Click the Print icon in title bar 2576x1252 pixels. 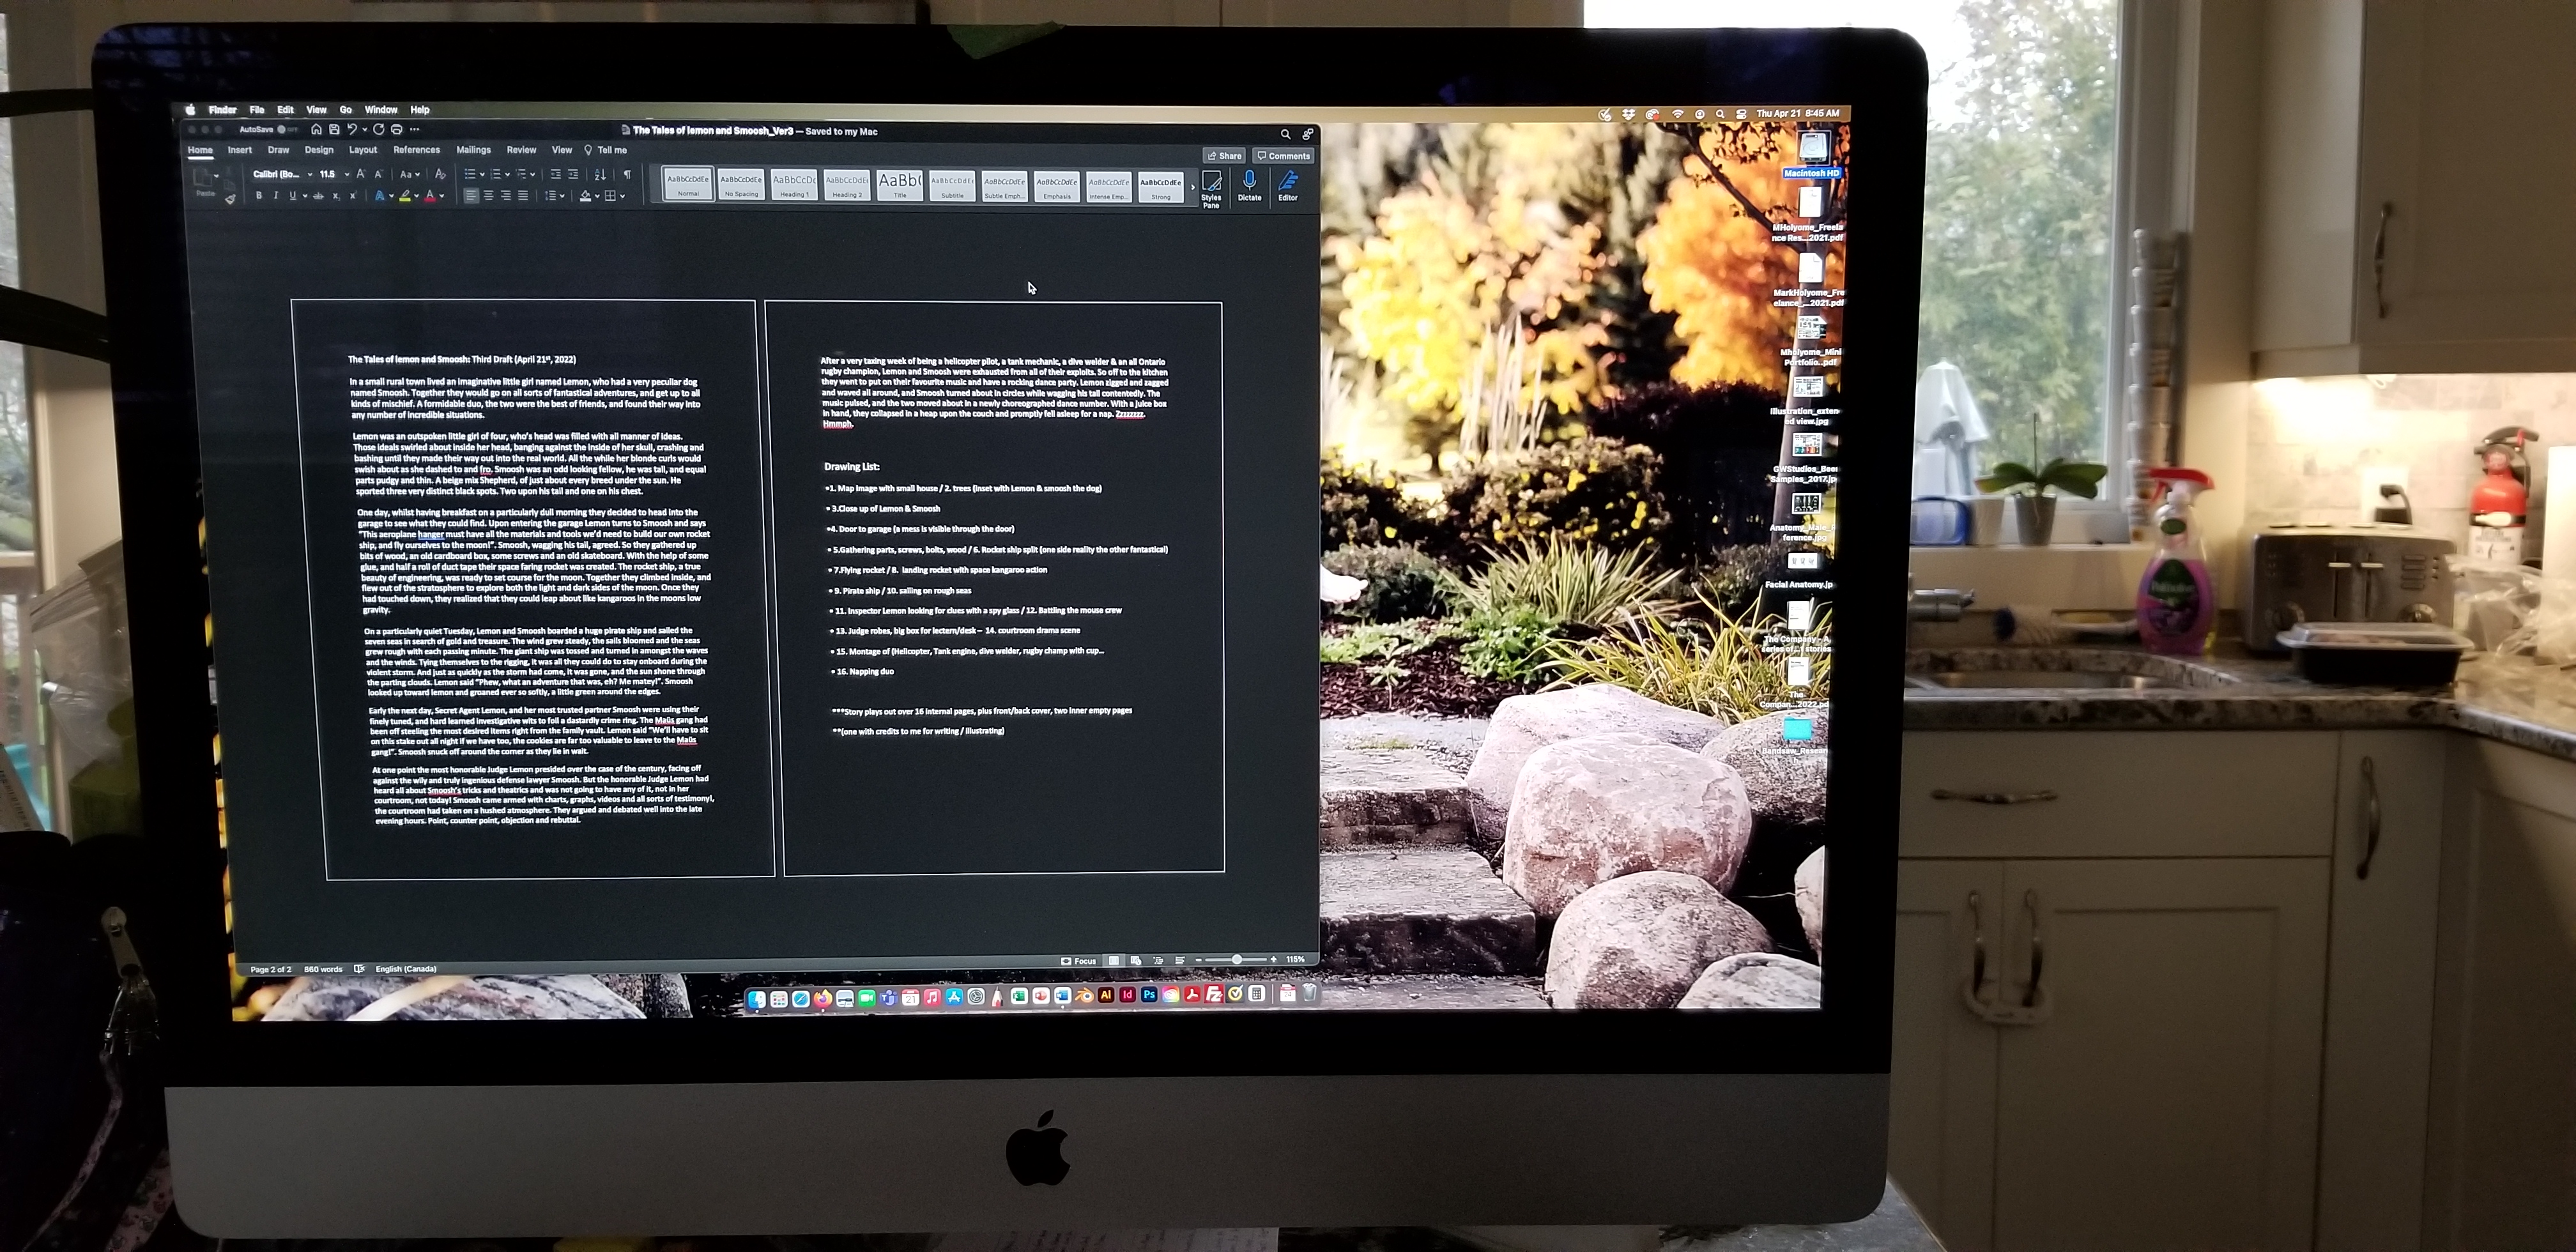pos(397,130)
